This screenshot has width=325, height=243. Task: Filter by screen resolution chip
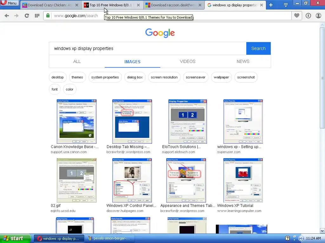click(164, 77)
